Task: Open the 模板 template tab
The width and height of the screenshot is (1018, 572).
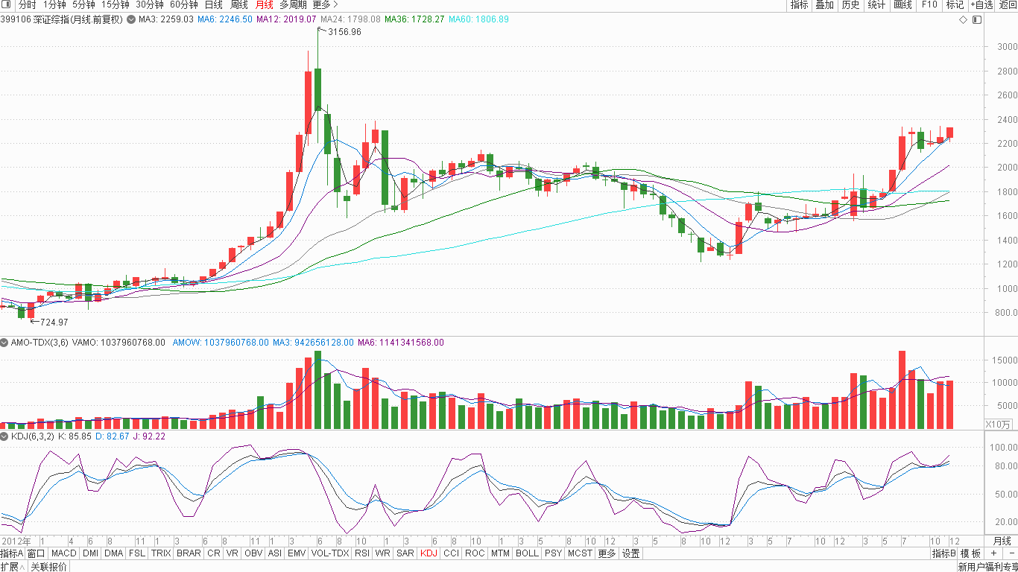Action: point(971,553)
